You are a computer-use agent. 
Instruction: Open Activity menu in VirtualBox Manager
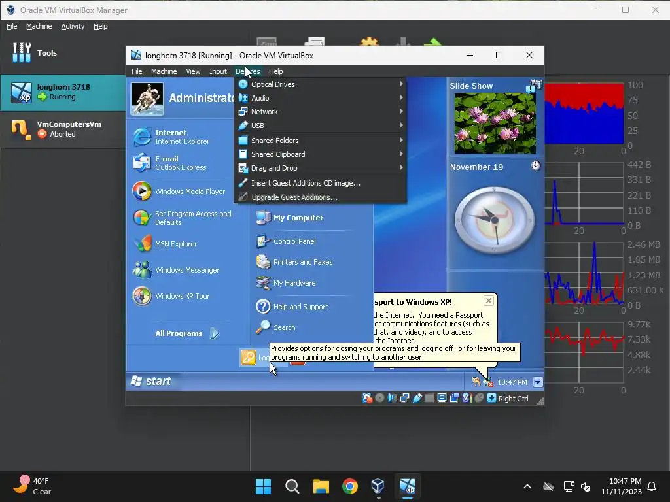pyautogui.click(x=73, y=26)
